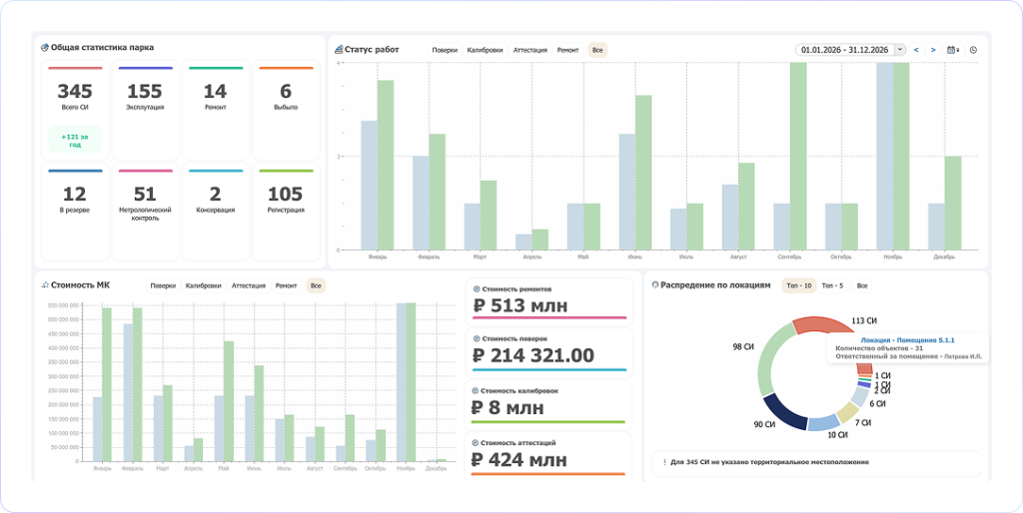Open the Метрологический контроль 51 card

(x=145, y=213)
